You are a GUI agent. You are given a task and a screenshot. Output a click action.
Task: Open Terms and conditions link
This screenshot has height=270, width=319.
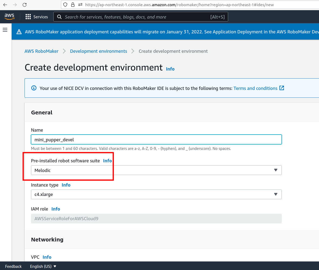point(255,88)
